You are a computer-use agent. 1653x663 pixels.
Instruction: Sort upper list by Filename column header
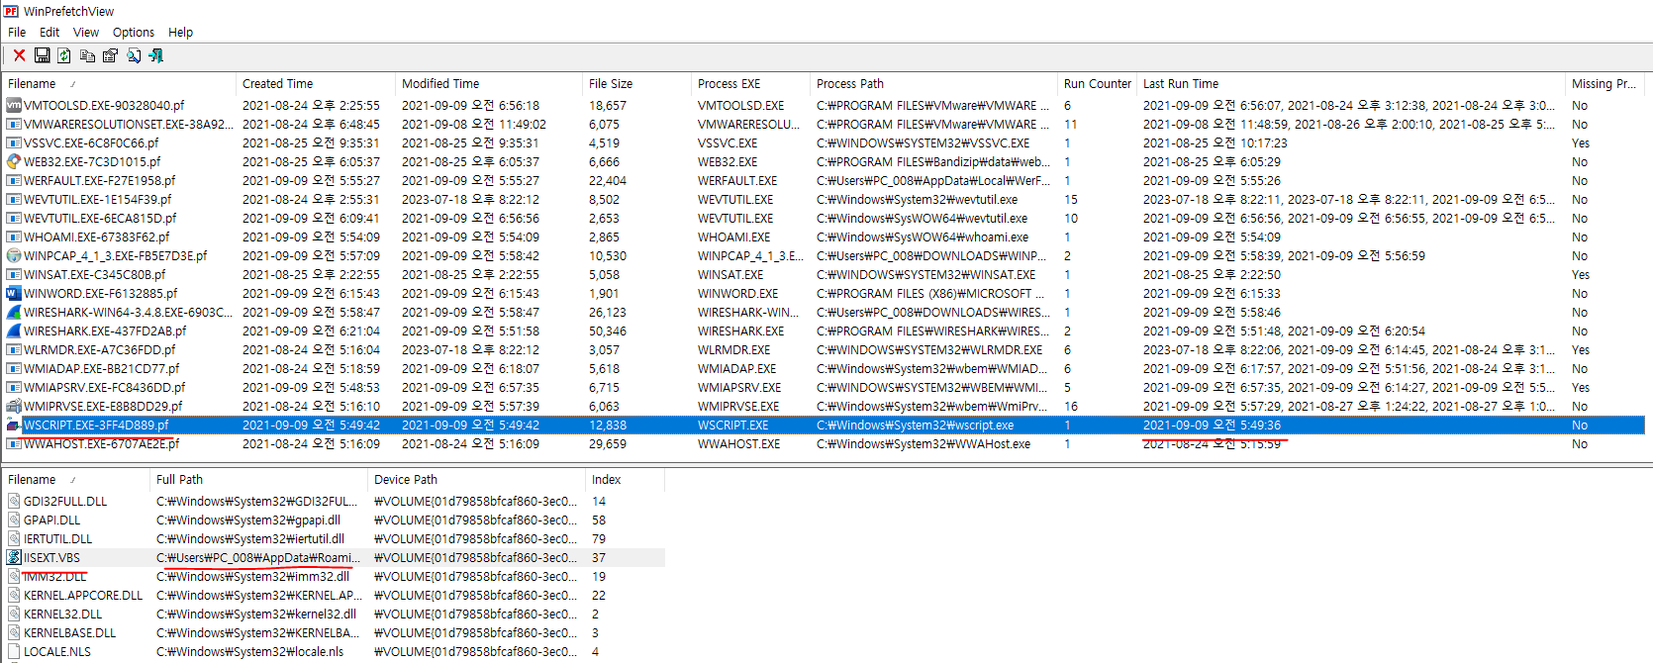coord(119,84)
